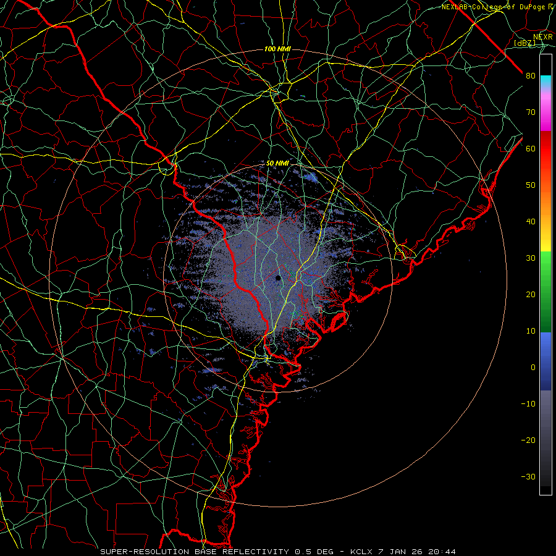Click the -20 value on reflectivity scale
This screenshot has width=556, height=556.
(528, 440)
